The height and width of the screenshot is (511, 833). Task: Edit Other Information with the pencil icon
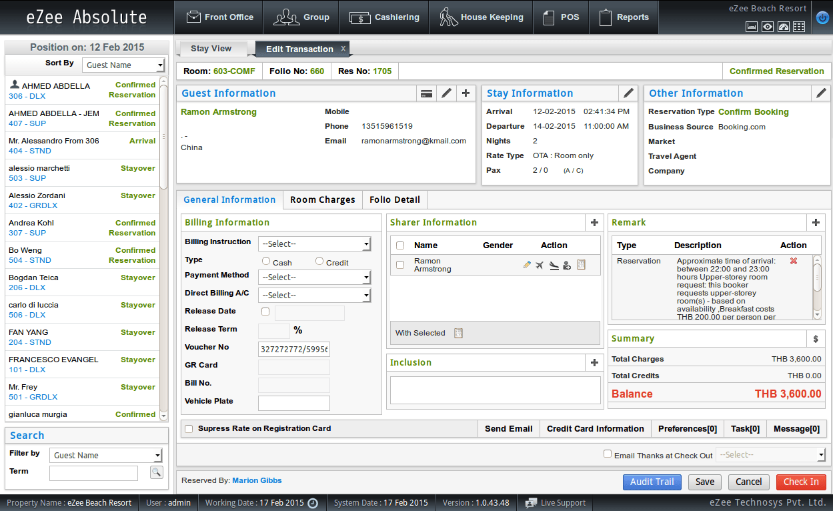tap(822, 93)
